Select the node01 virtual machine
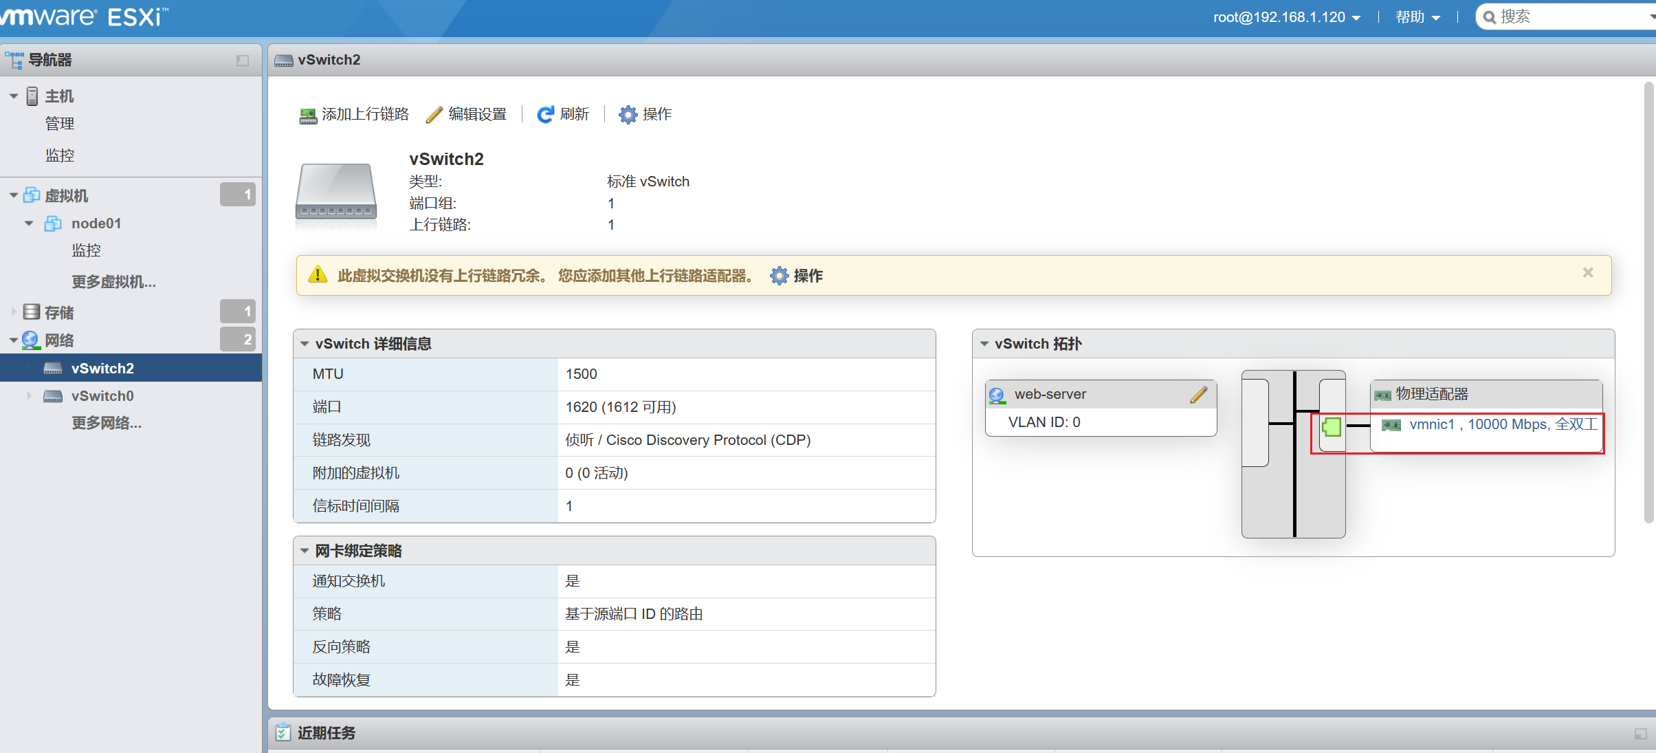The image size is (1656, 753). (96, 223)
